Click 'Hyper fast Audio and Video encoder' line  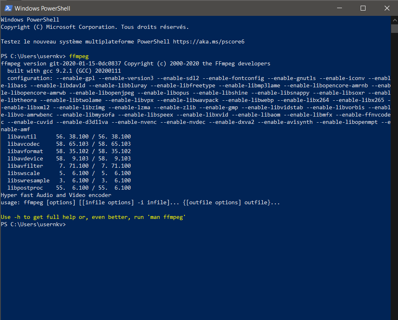(x=56, y=195)
